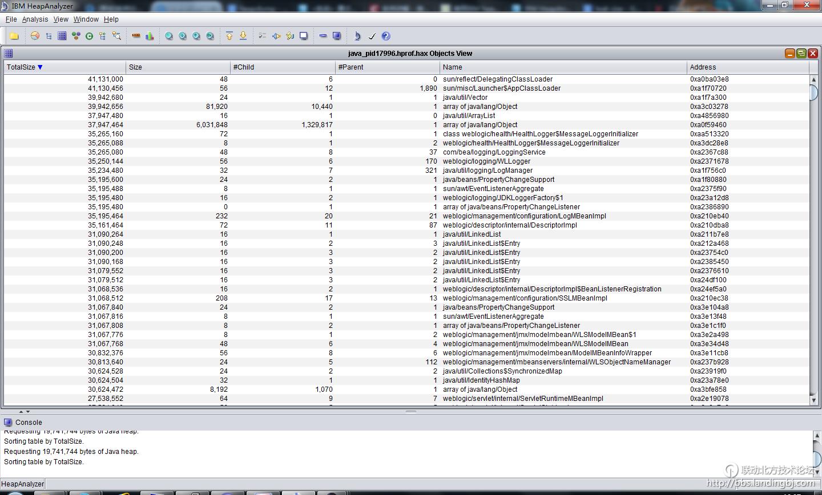The width and height of the screenshot is (822, 495).
Task: Click the green circled C icon
Action: (89, 36)
